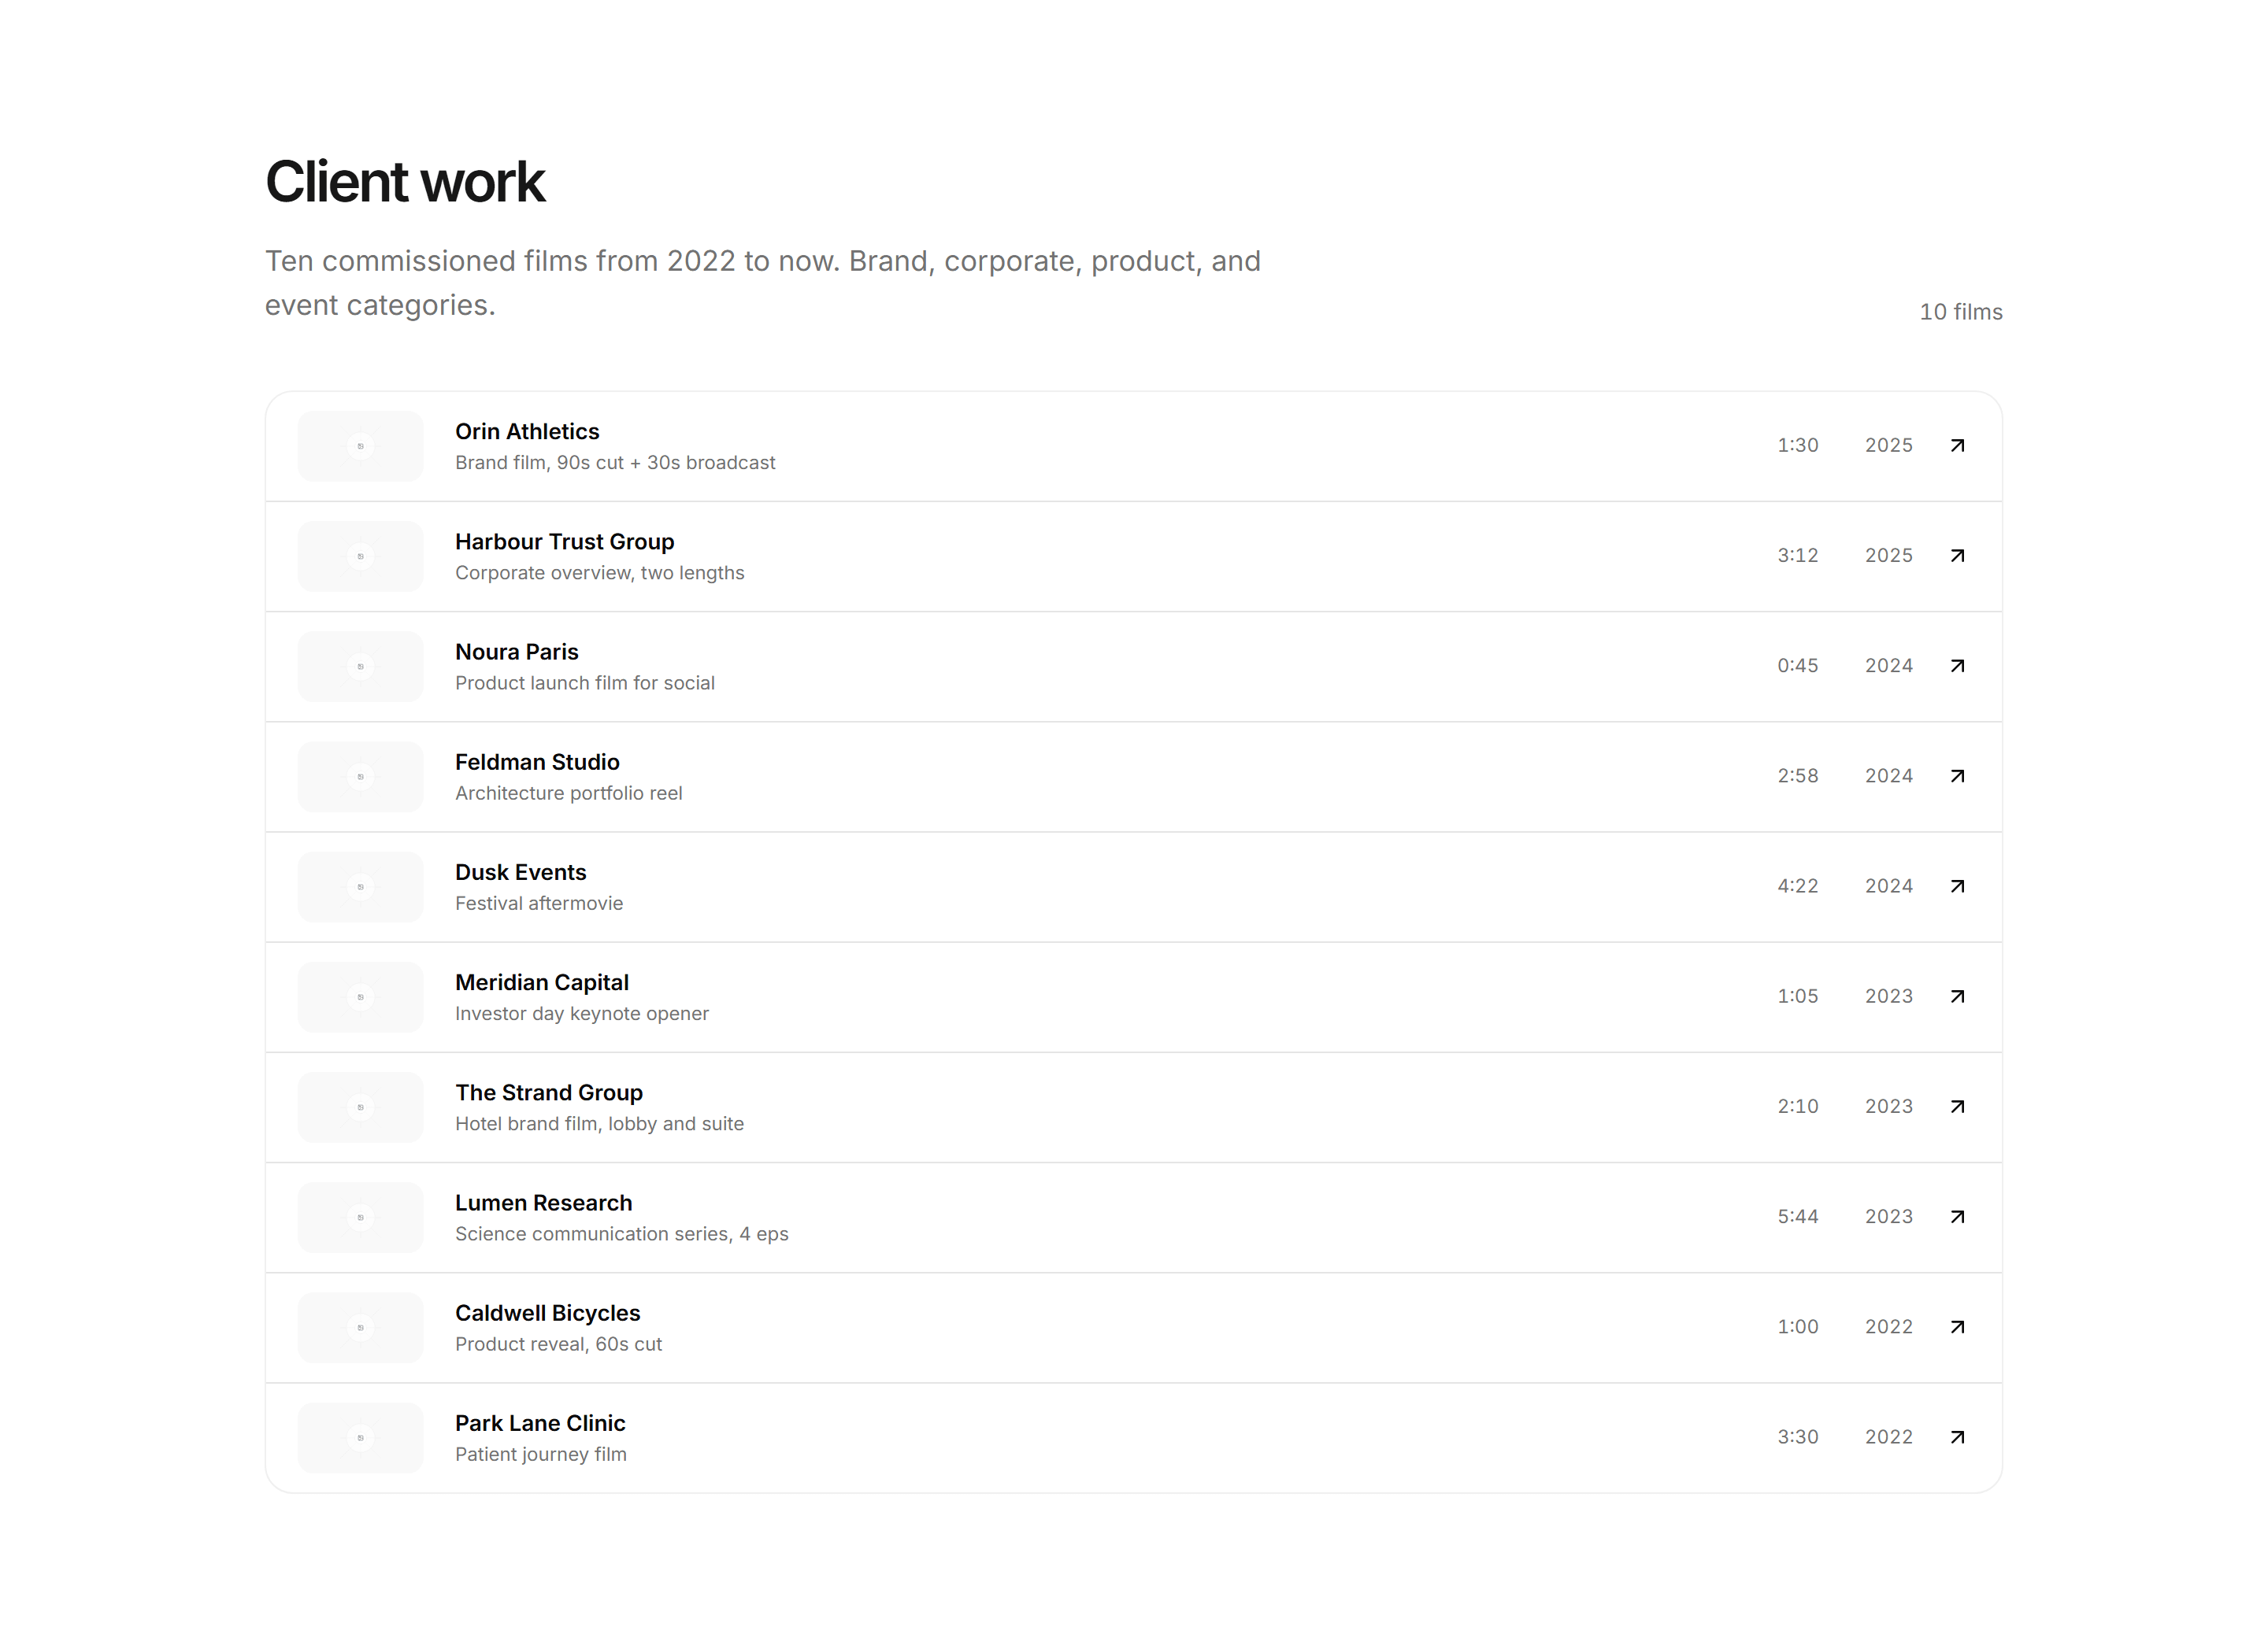Click the 1:05 duration value
Image resolution: width=2268 pixels, height=1645 pixels.
point(1797,996)
